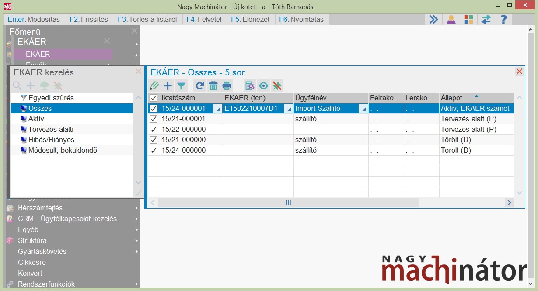
Task: Click the F3: Törlés a listáról button
Action: [148, 19]
